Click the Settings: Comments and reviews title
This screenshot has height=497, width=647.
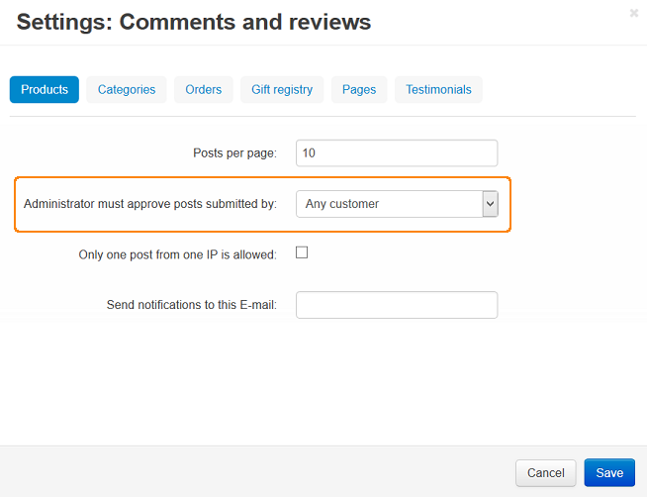[x=194, y=22]
